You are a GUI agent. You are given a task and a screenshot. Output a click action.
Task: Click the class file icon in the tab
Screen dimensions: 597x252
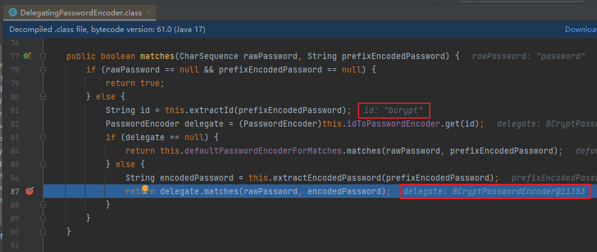click(13, 12)
